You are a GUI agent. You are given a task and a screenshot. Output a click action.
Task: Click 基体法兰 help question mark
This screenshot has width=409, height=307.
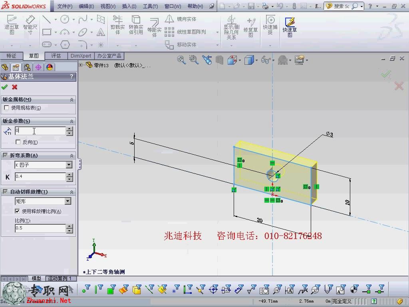click(x=72, y=76)
